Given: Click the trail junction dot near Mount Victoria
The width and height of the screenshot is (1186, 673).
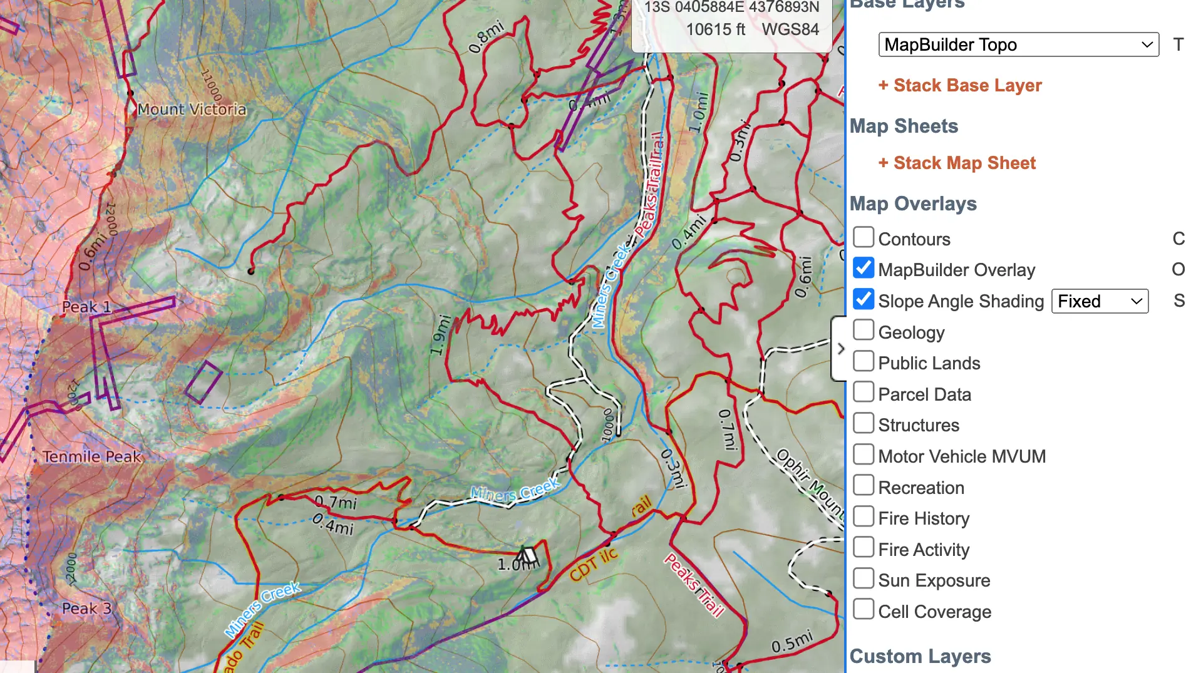Looking at the screenshot, I should coord(131,93).
